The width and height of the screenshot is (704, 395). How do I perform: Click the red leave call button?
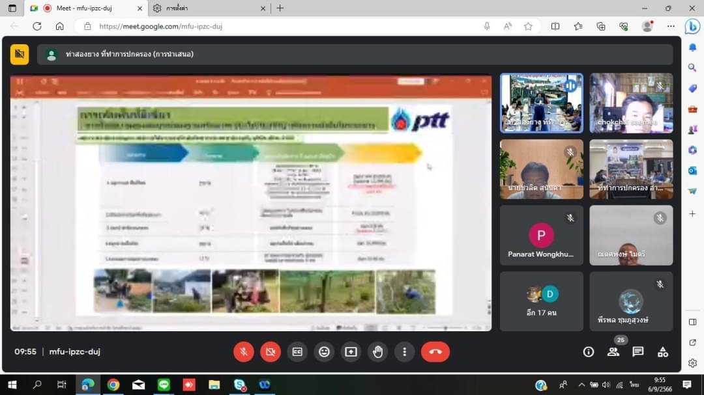[435, 352]
